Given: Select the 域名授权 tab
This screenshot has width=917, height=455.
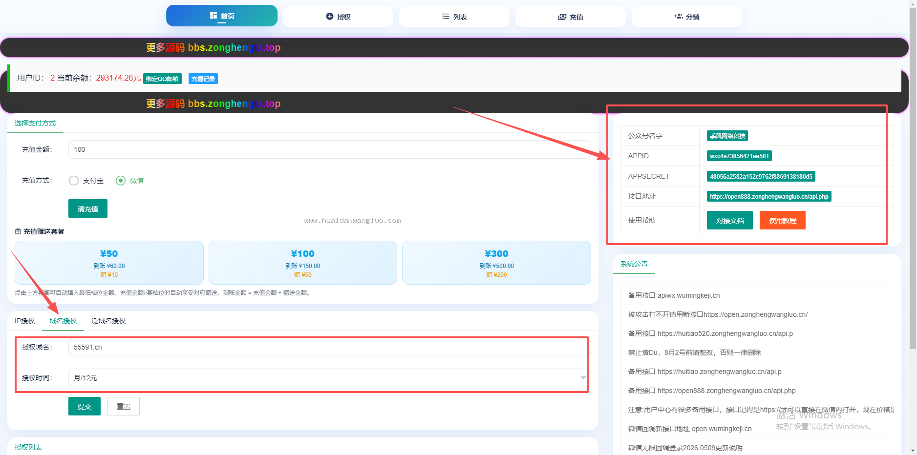Looking at the screenshot, I should click(x=63, y=321).
